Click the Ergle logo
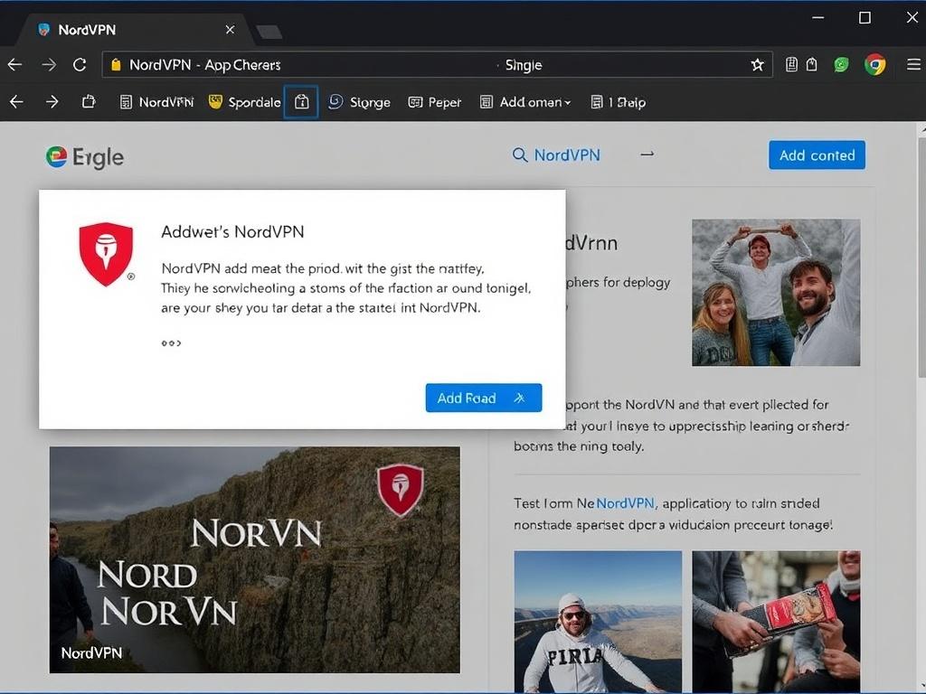The height and width of the screenshot is (694, 926). coord(85,157)
